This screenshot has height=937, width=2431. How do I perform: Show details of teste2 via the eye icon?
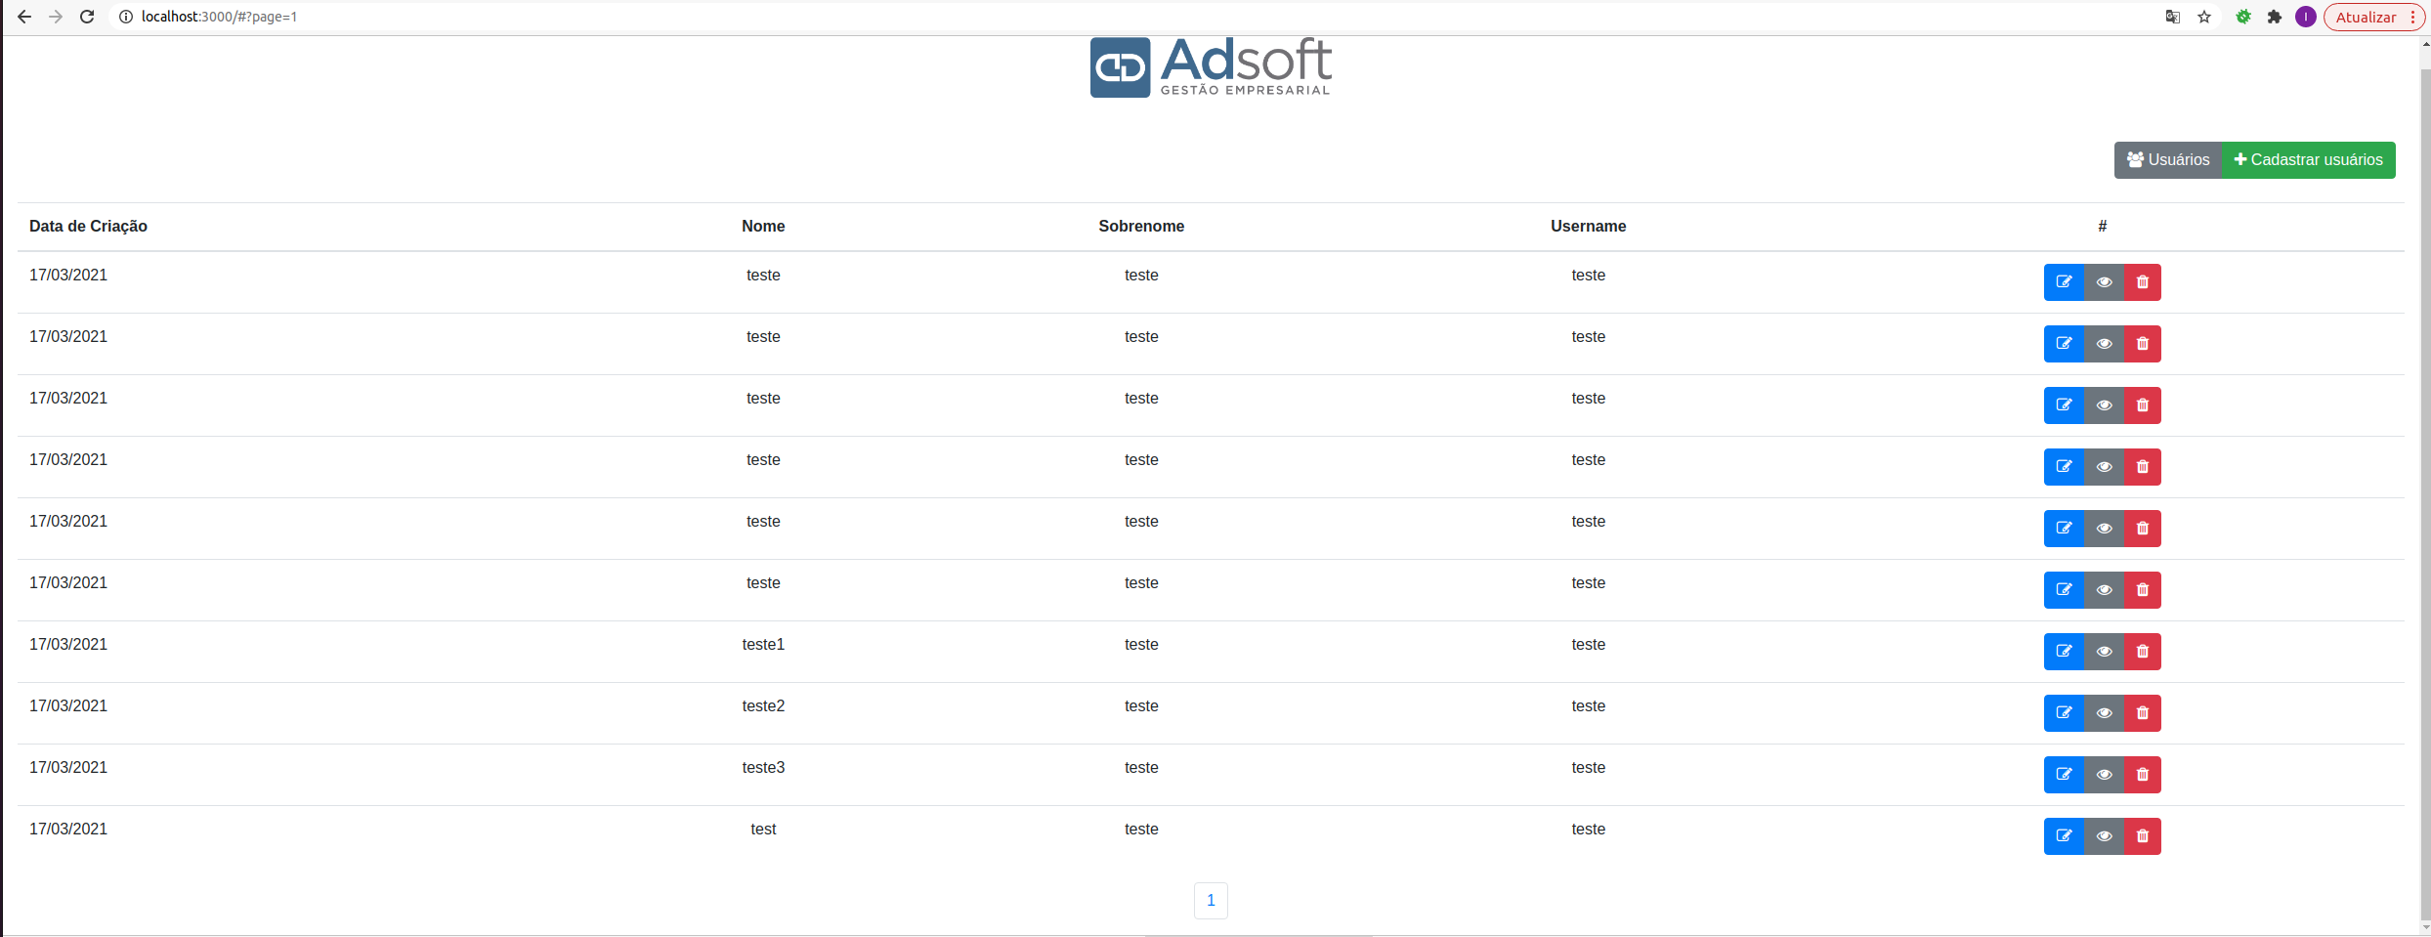[2104, 712]
